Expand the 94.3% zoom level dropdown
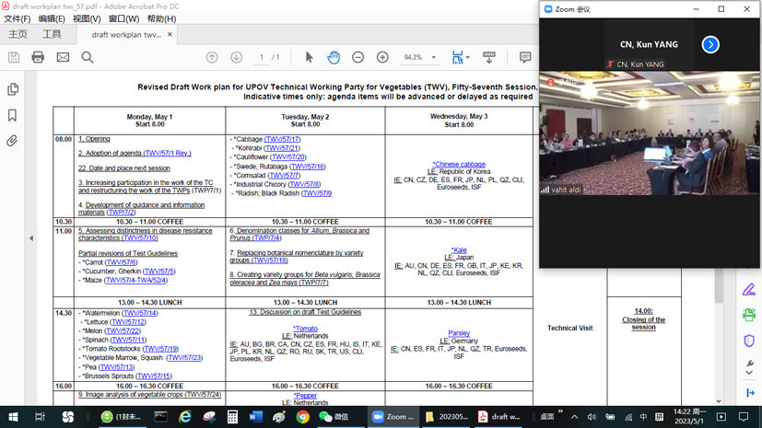762x428 pixels. coord(434,58)
